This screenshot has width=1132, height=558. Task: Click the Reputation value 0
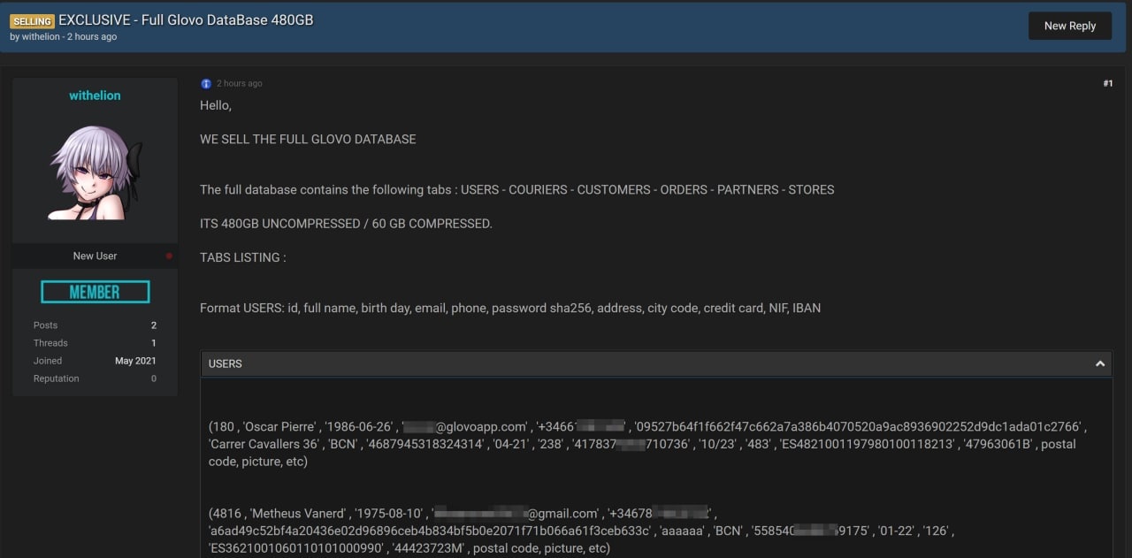coord(154,378)
